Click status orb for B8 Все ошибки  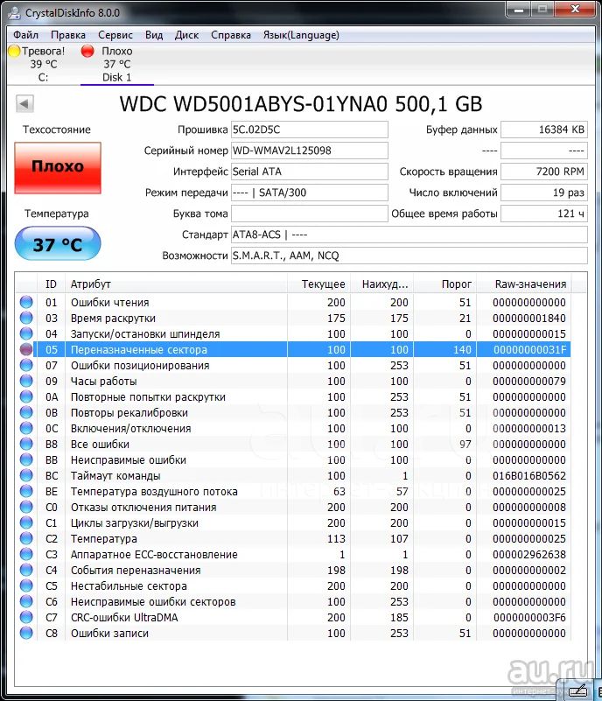coord(26,444)
